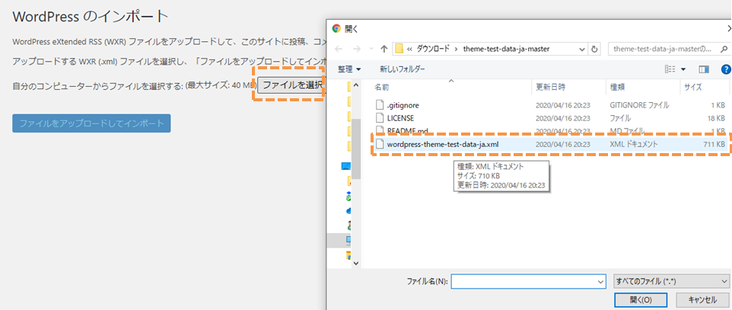Click the XML ドキュメント type cell

634,145
